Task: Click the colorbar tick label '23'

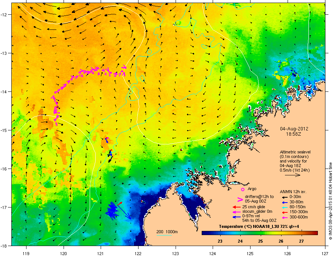Action: coord(220,241)
